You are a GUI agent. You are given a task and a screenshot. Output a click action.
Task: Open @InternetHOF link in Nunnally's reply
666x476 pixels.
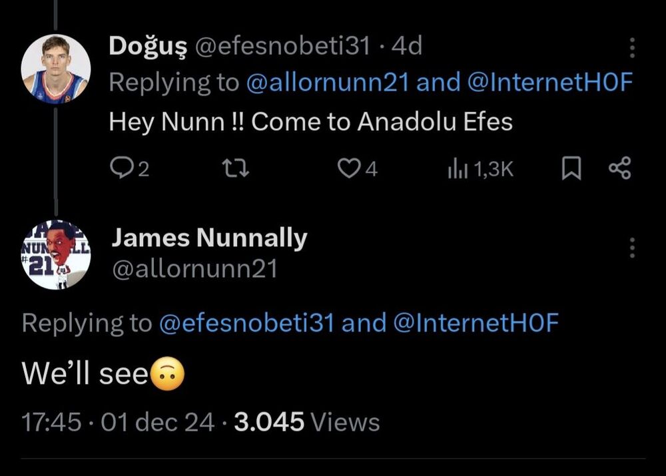[476, 323]
